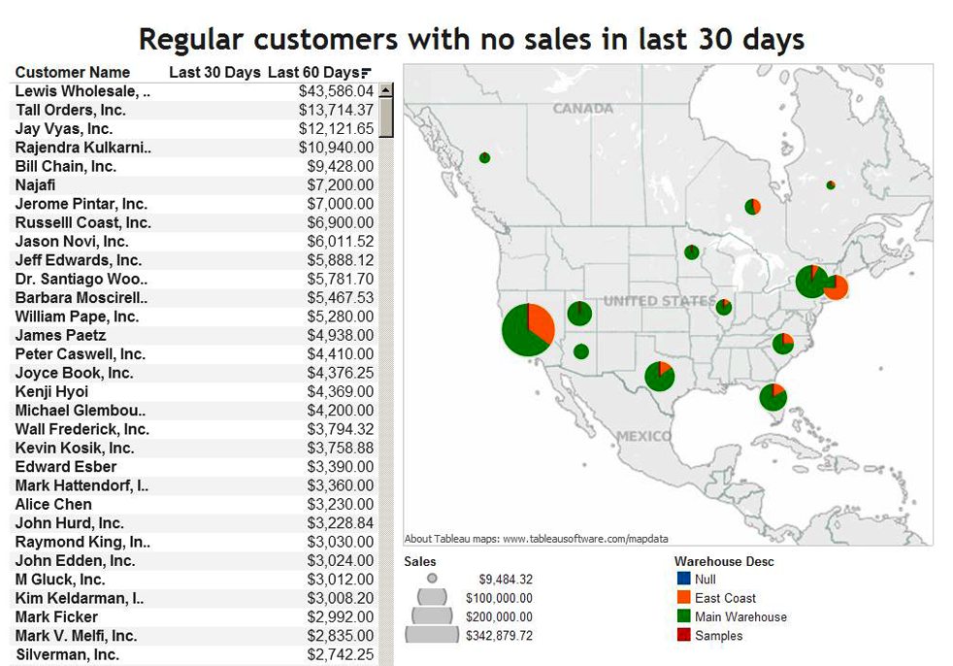Select Silverman, Inc. in the list
The image size is (953, 666).
coord(68,654)
